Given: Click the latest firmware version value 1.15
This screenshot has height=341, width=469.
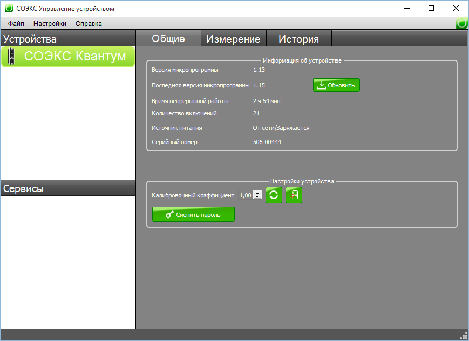Looking at the screenshot, I should click(259, 85).
